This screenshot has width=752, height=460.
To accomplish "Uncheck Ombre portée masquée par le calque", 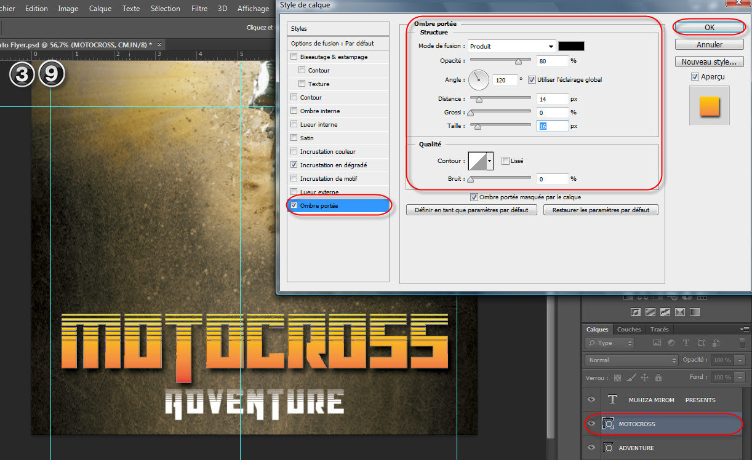I will click(x=474, y=197).
